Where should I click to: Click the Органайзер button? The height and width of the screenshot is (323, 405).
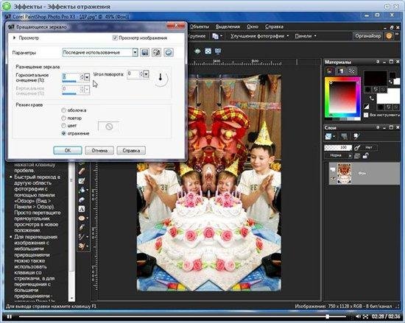point(367,36)
